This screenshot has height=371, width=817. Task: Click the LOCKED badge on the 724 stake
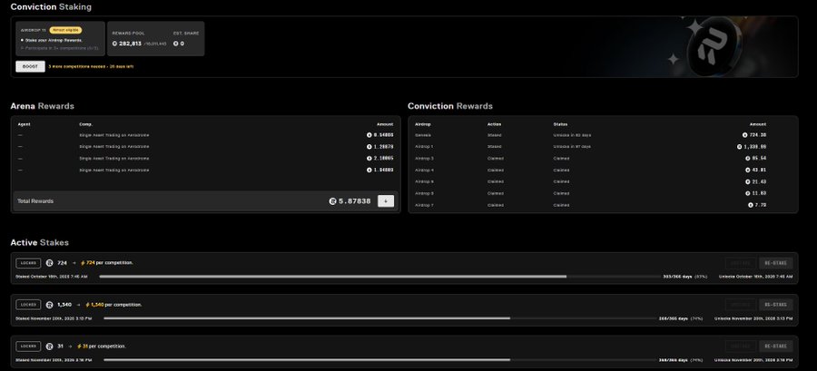28,263
